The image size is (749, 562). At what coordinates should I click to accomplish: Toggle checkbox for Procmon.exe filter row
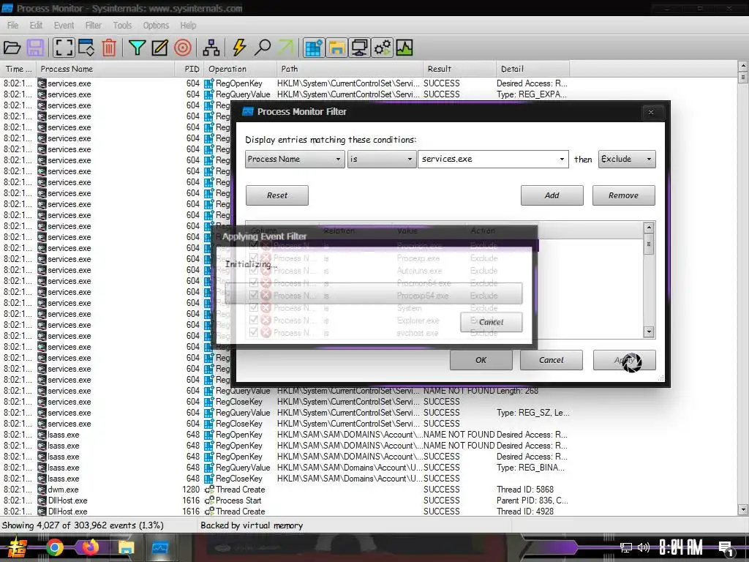254,246
